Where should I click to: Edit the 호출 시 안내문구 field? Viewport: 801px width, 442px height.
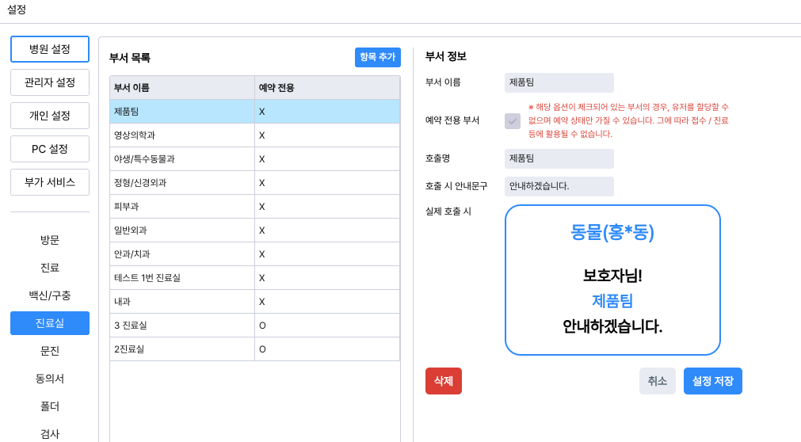559,186
